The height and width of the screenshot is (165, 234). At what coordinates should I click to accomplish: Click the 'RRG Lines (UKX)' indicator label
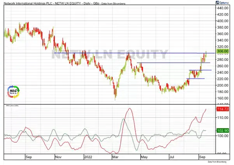click(x=12, y=106)
